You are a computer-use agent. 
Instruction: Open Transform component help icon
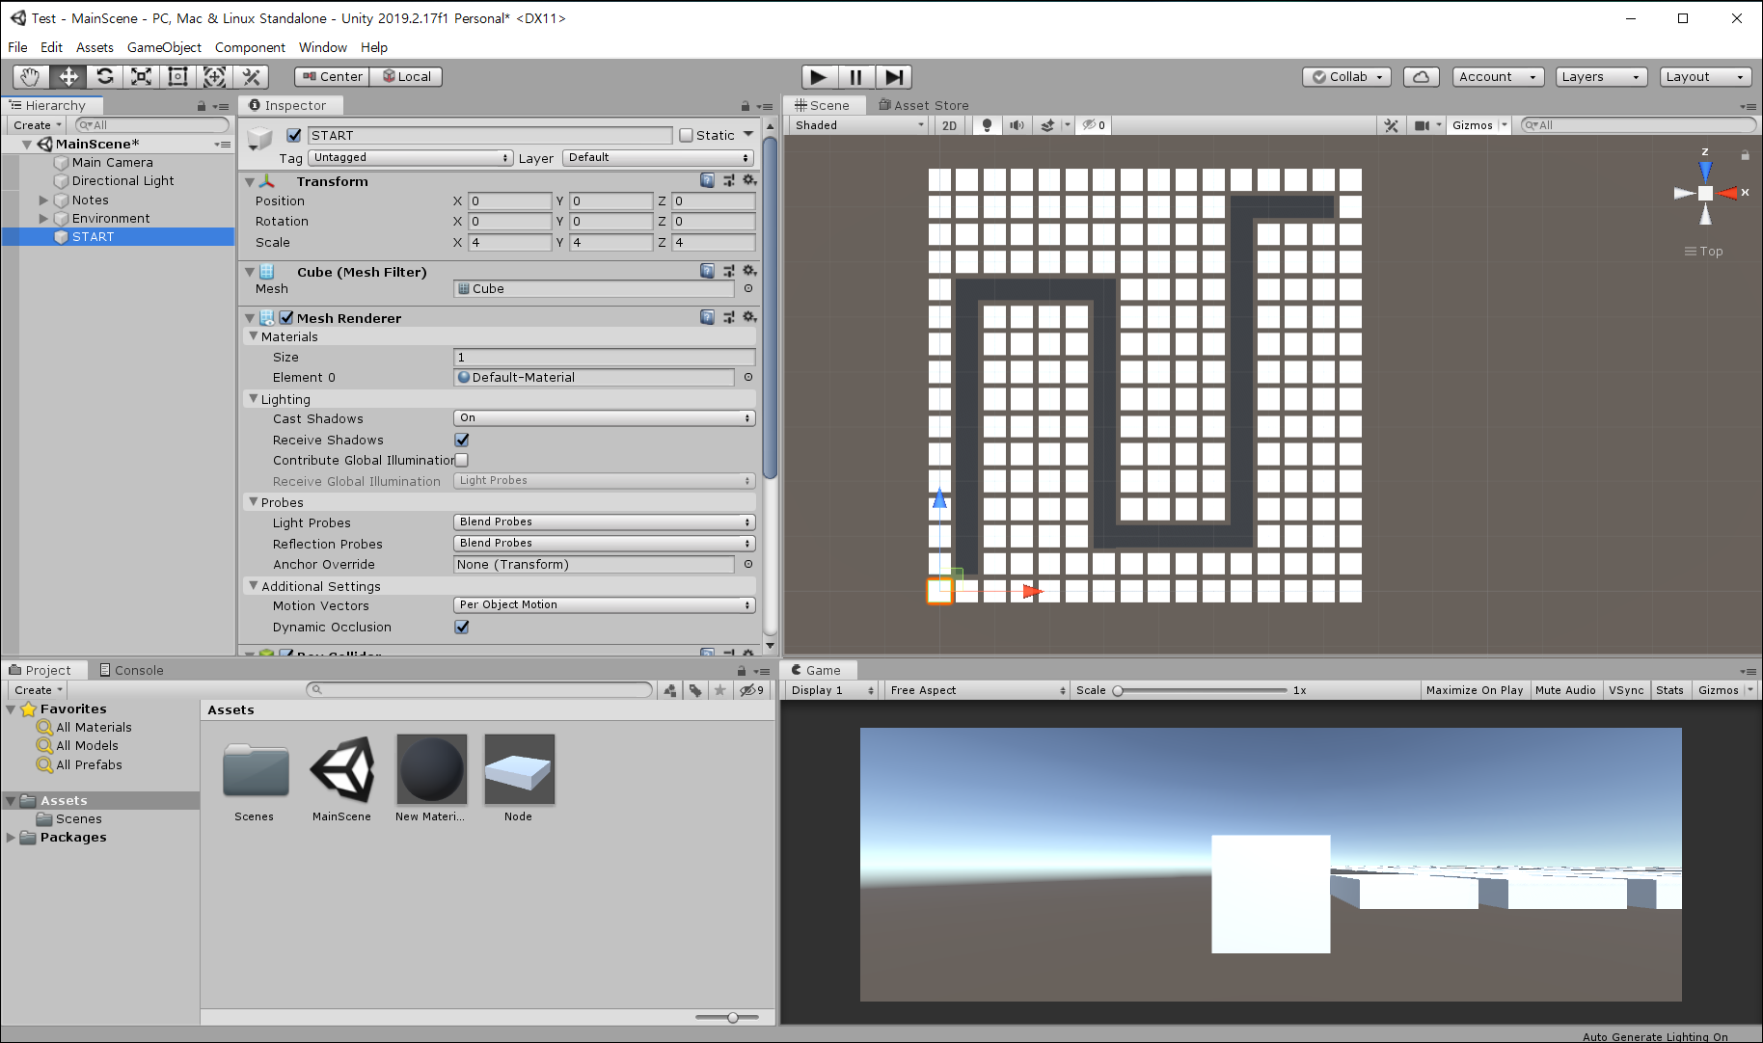[708, 180]
